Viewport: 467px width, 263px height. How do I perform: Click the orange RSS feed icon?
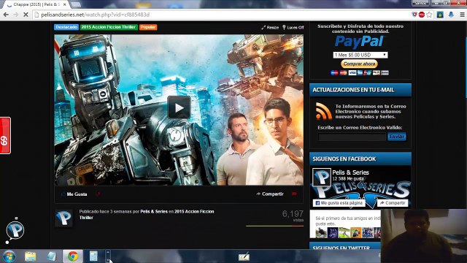tap(324, 111)
